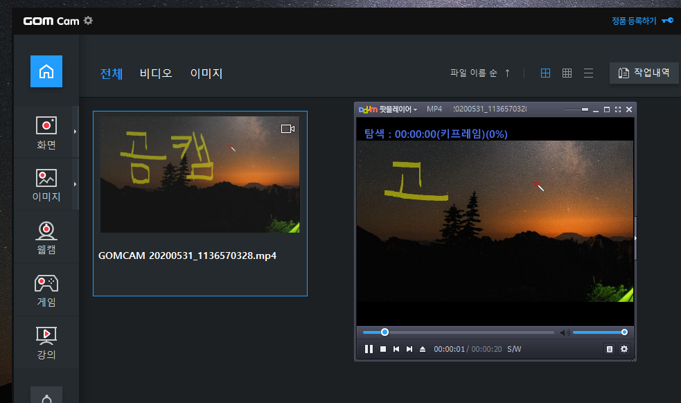Switch to small grid view
Screen dimensions: 681x403
pyautogui.click(x=567, y=73)
